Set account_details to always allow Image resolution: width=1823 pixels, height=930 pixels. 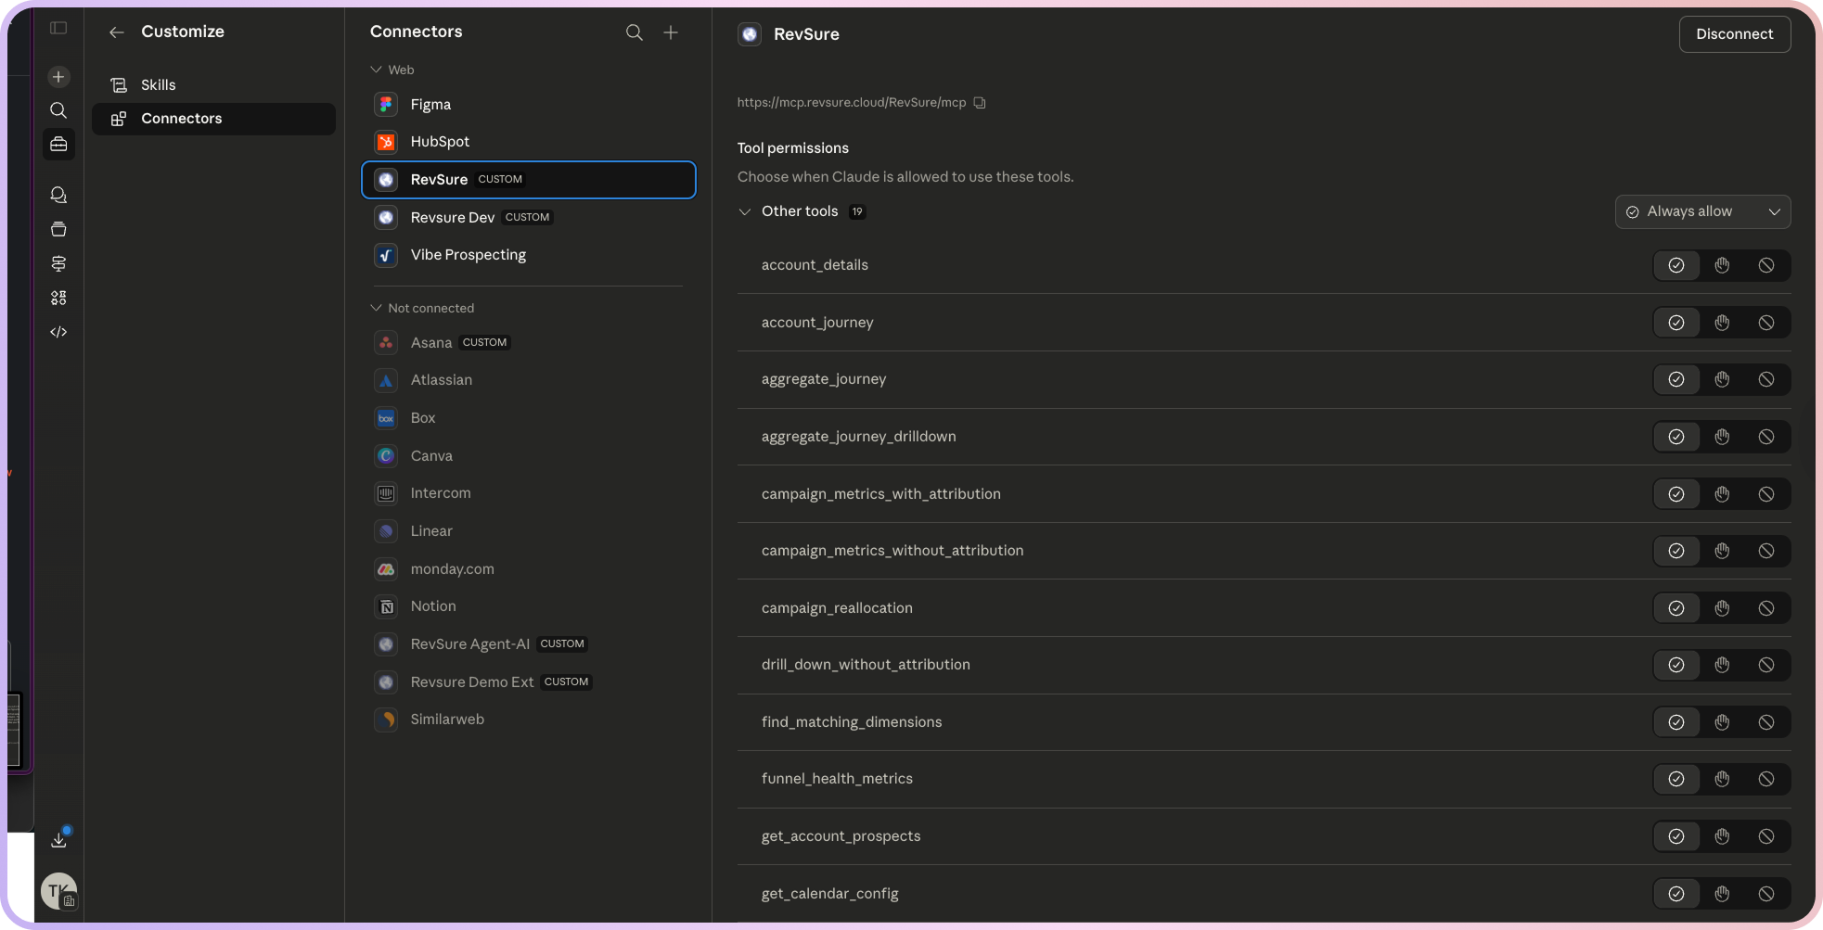1676,265
